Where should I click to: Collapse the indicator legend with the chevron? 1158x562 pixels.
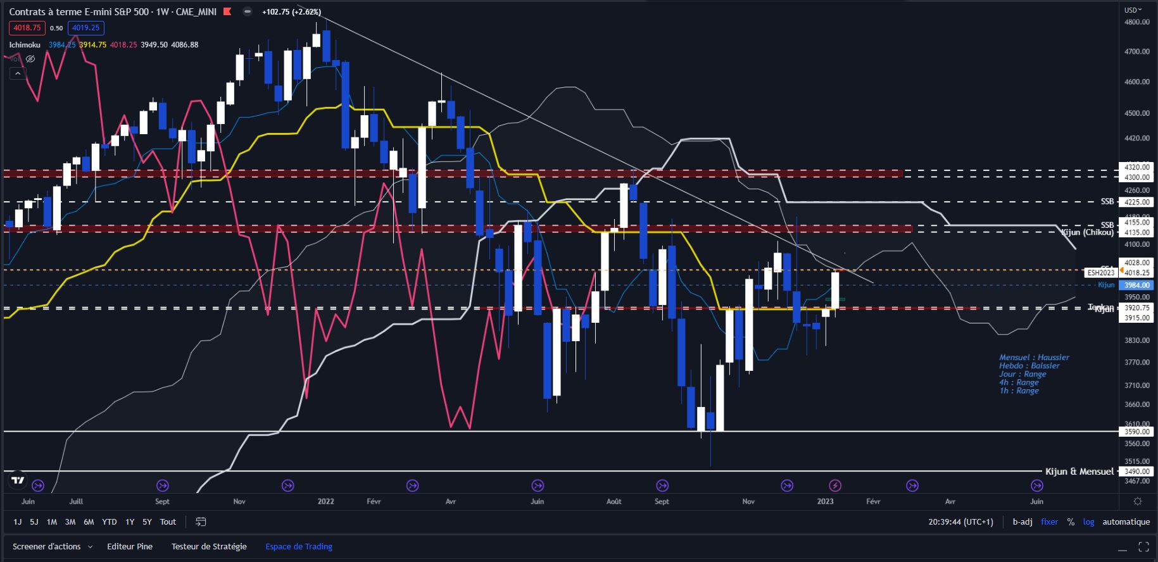point(18,73)
